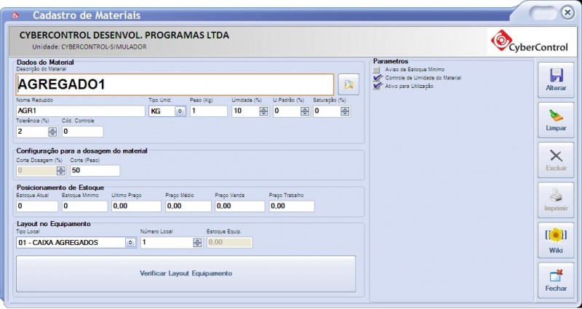
Task: Click the Preço Venda field
Action: coord(240,206)
